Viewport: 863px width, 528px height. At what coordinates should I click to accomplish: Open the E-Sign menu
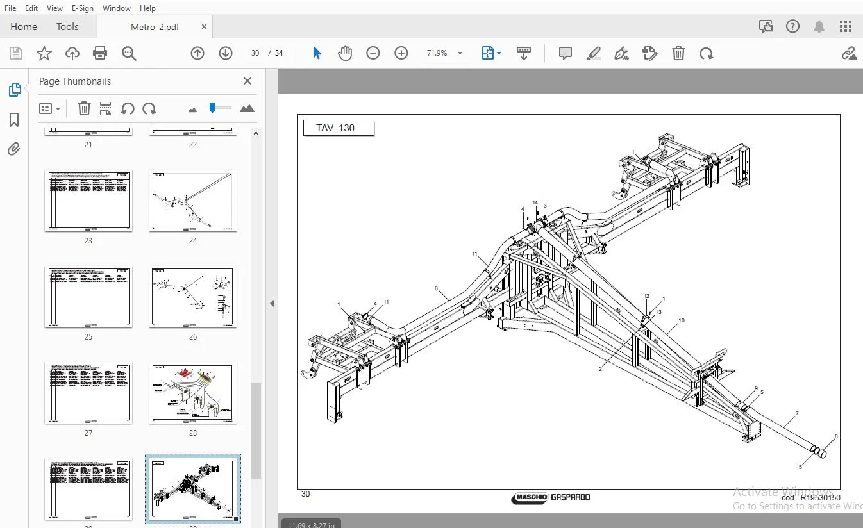(x=82, y=8)
